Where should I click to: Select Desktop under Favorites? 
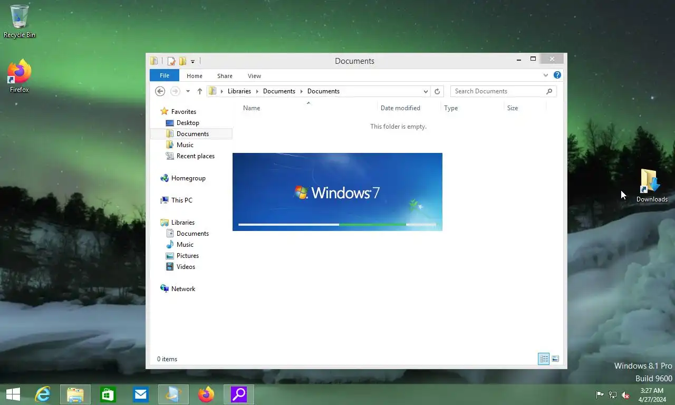click(x=188, y=123)
